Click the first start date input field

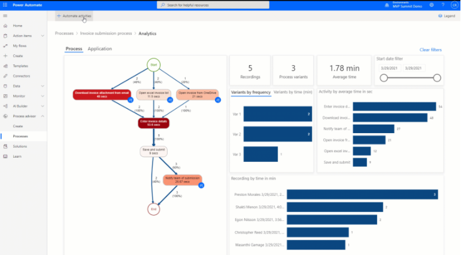pos(389,68)
